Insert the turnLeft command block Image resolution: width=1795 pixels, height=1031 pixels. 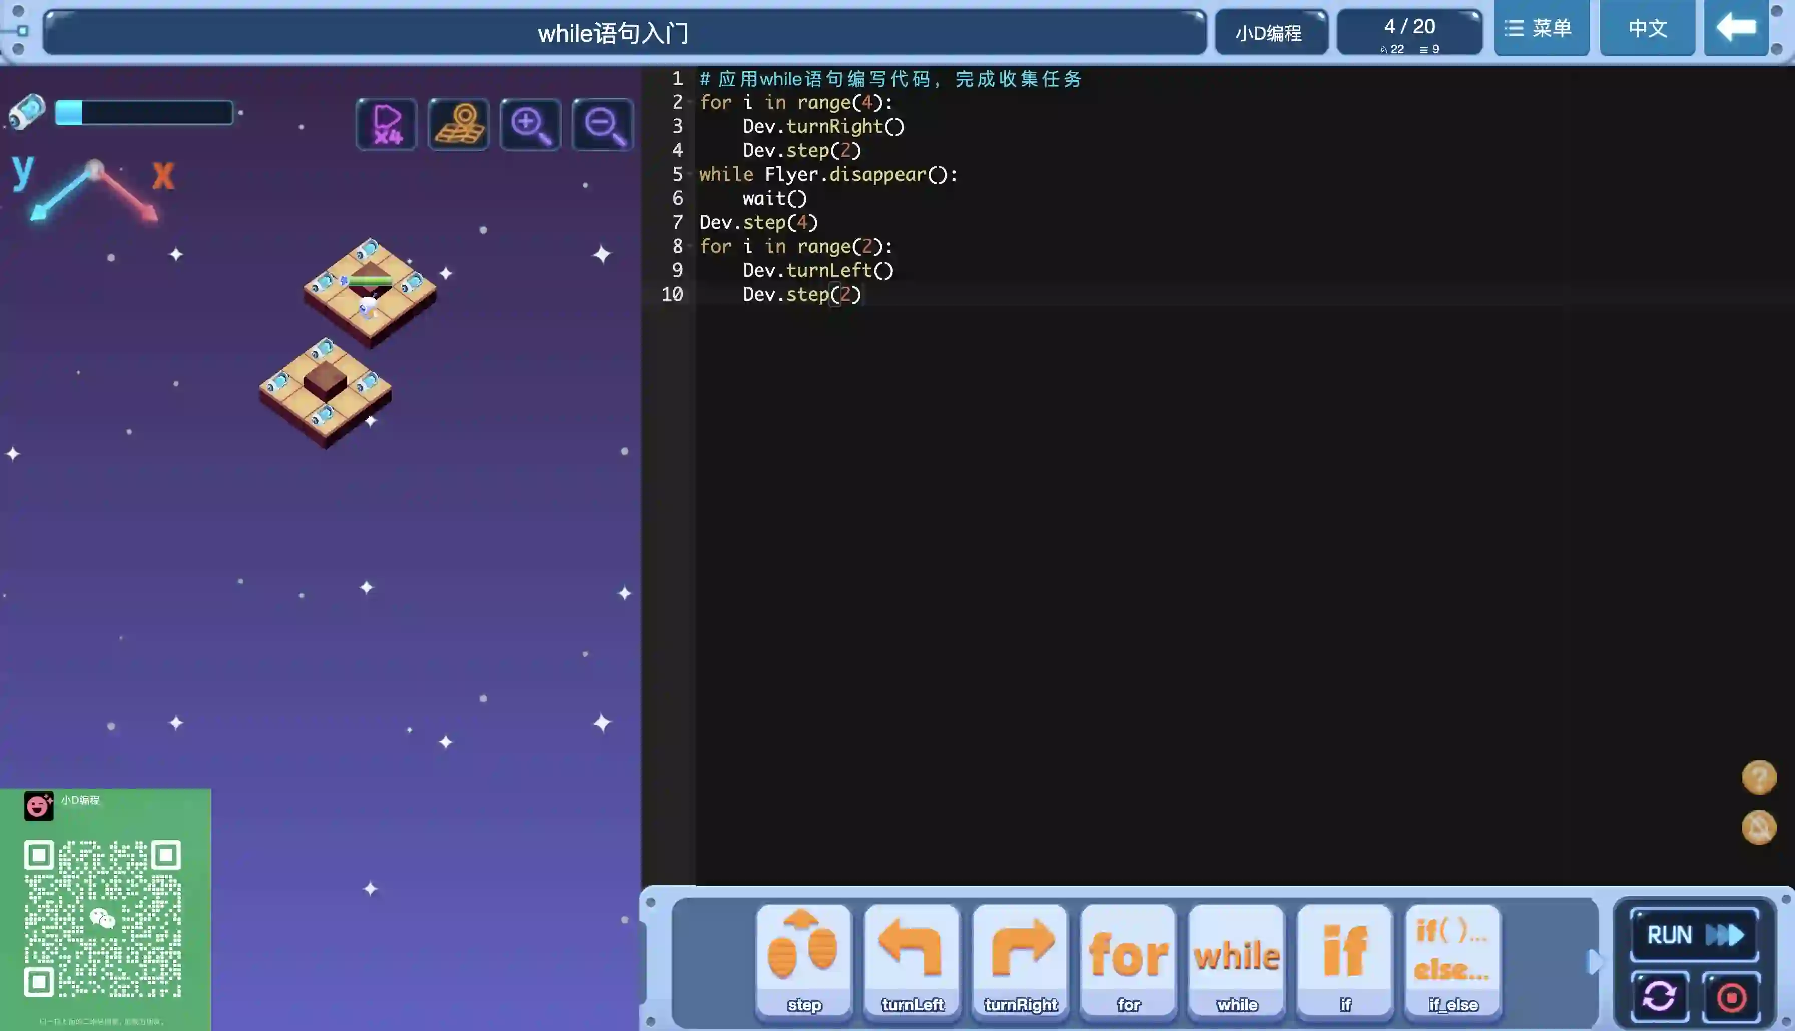pyautogui.click(x=912, y=960)
